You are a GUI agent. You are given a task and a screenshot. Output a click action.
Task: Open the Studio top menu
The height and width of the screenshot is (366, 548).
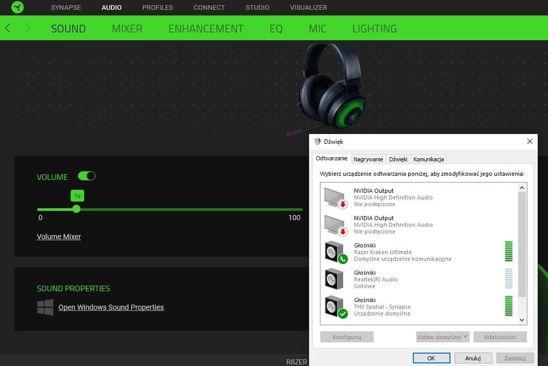click(x=257, y=7)
